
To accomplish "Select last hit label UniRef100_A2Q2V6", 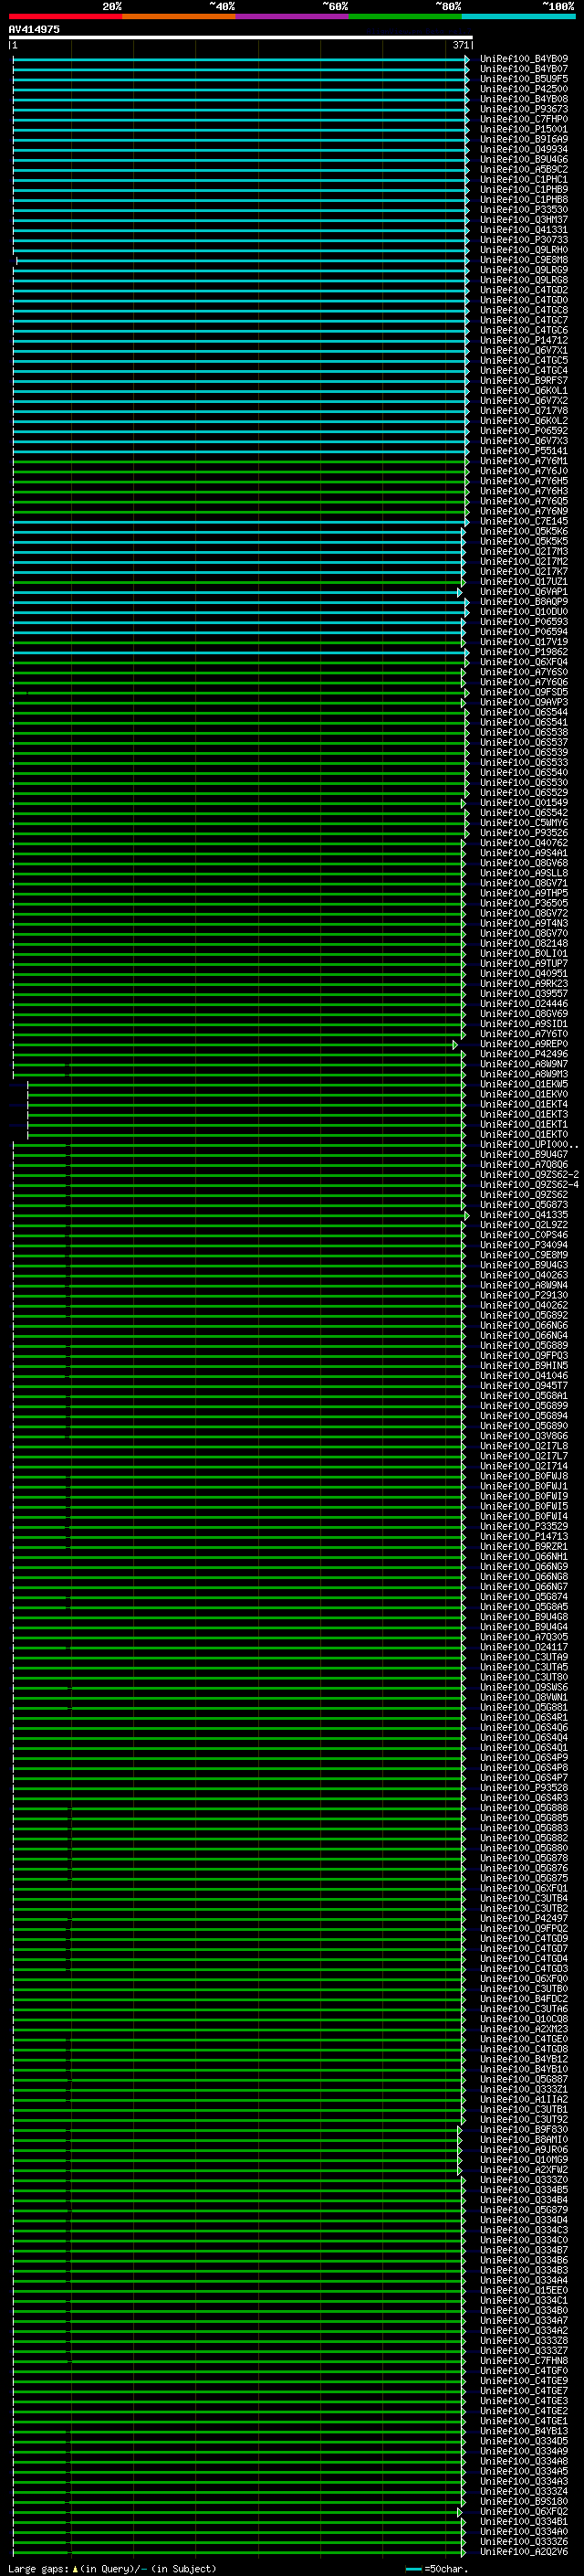I will 524,2552.
